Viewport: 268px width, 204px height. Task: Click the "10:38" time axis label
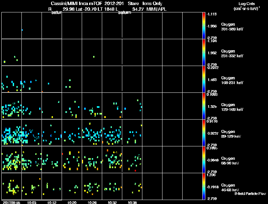(132, 202)
